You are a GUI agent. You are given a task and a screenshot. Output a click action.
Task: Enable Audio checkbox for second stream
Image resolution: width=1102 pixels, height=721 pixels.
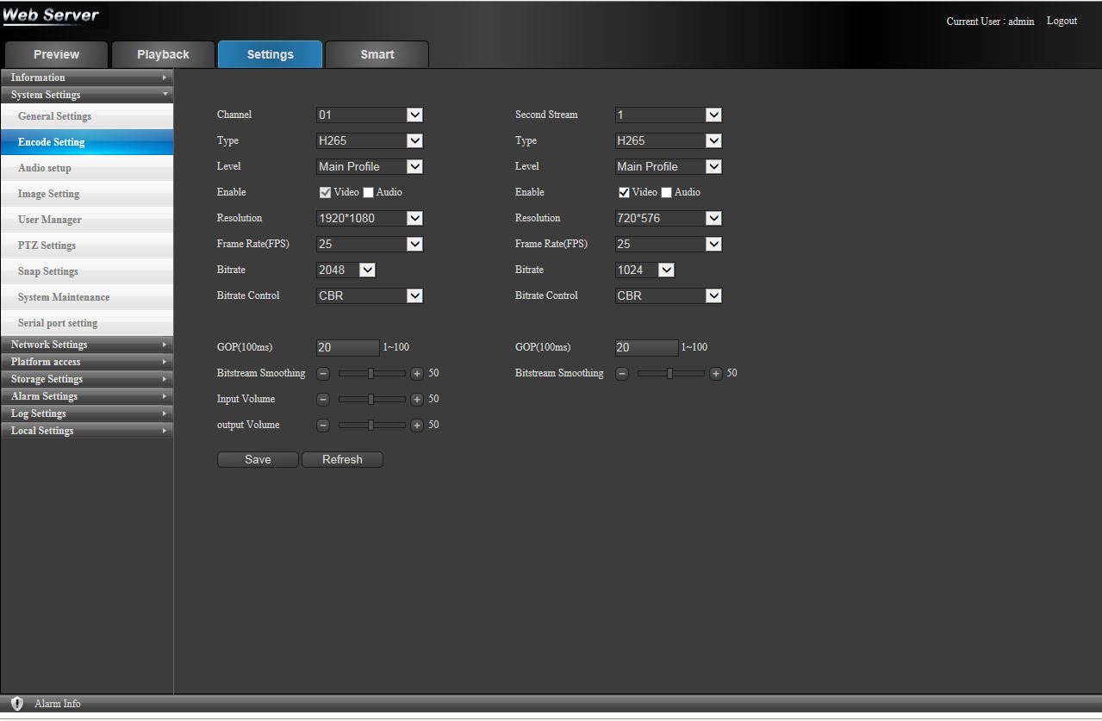[667, 193]
